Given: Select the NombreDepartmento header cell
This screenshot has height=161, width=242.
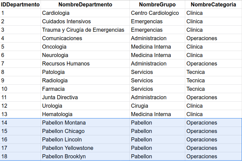Looking at the screenshot, I should coord(85,4).
